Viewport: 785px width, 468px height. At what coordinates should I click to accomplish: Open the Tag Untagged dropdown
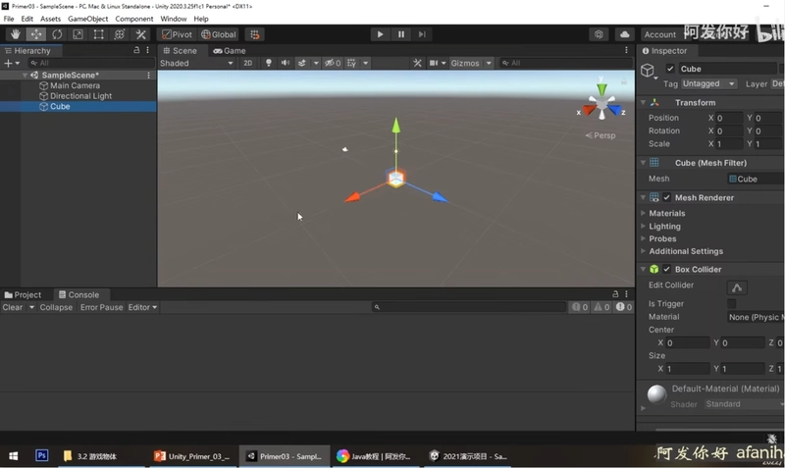click(708, 83)
